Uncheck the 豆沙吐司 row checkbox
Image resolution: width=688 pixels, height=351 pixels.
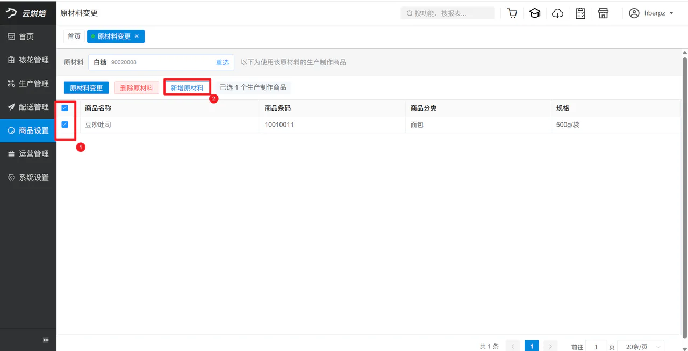(64, 125)
